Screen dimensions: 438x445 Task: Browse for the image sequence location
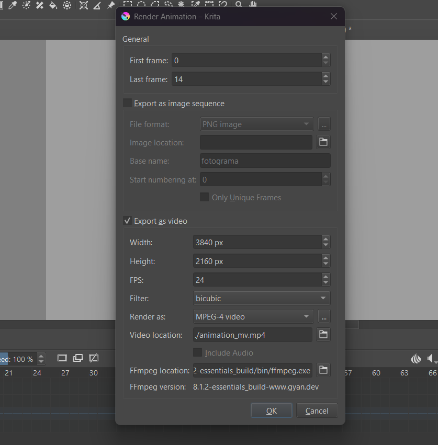pyautogui.click(x=323, y=142)
